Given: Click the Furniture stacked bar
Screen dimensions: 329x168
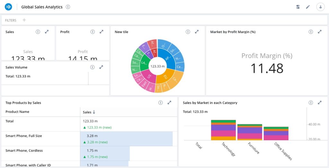Looking at the screenshot, I should click(x=250, y=132).
